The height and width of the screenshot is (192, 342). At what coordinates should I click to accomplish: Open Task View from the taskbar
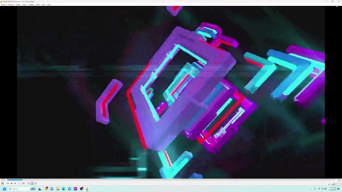click(x=40, y=189)
